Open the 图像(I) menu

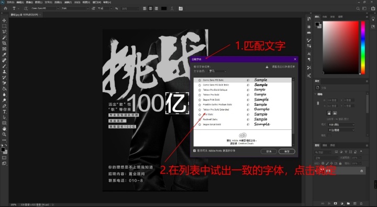[x=29, y=2]
